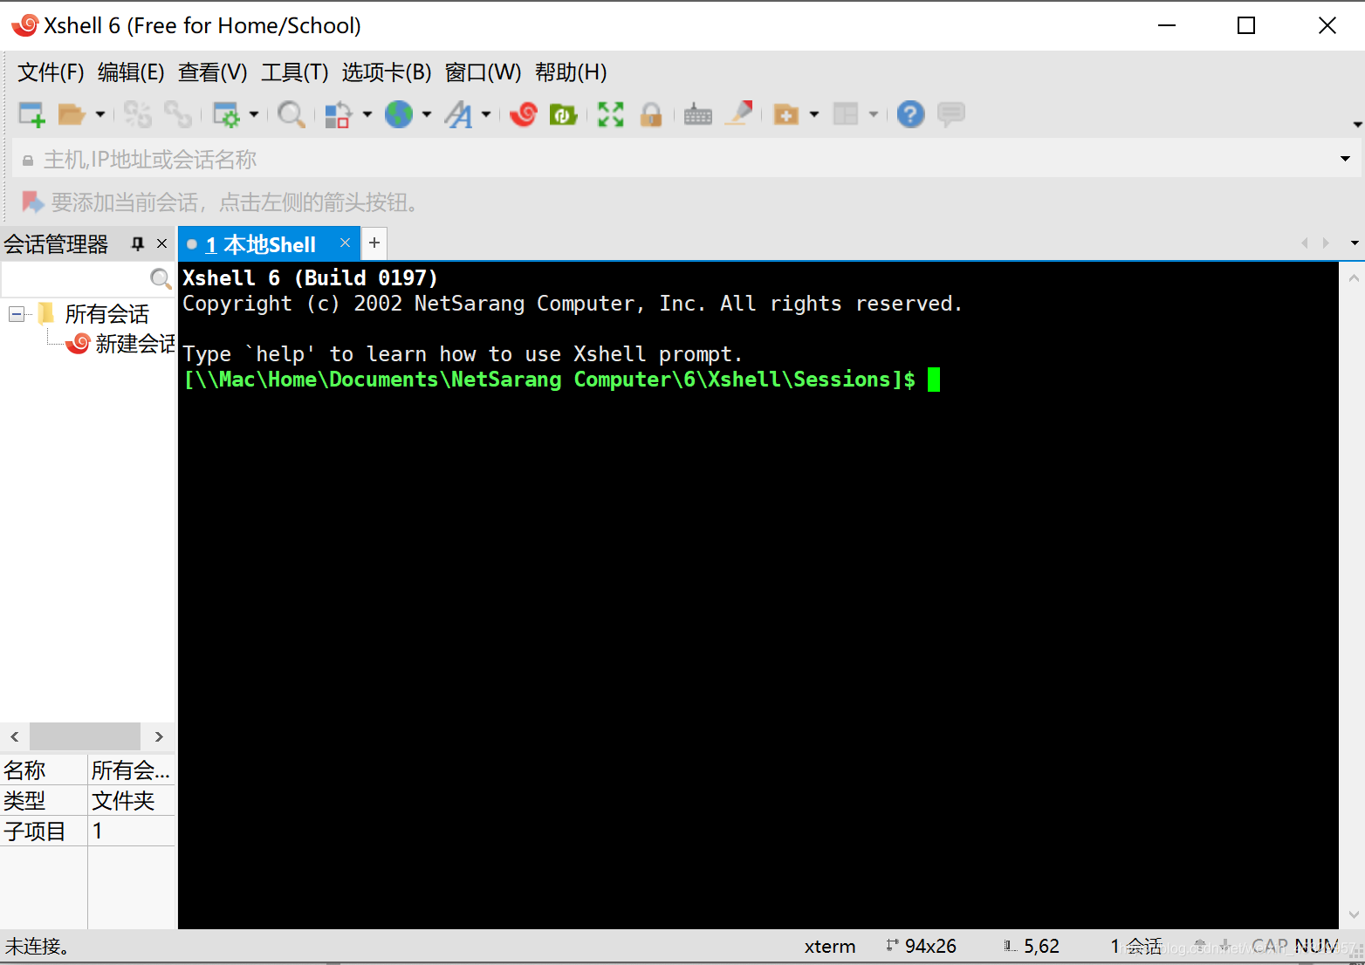Collapse the 所有会话 tree node
The width and height of the screenshot is (1365, 965).
click(x=17, y=314)
